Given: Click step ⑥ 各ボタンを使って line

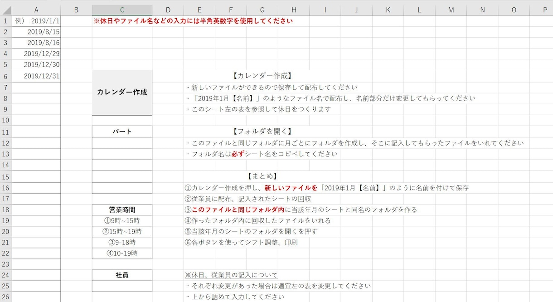Looking at the screenshot, I should [241, 242].
